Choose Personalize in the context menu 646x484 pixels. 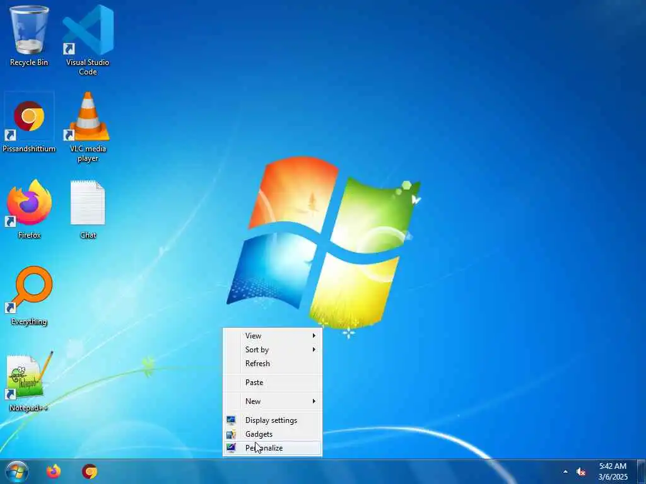coord(273,448)
